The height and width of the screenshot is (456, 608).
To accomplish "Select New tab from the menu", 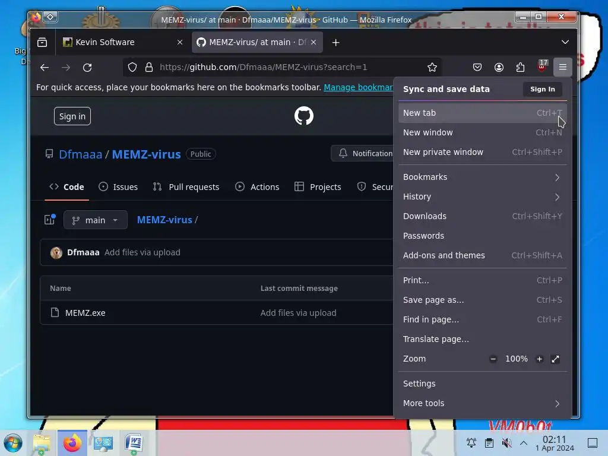I will (x=482, y=113).
